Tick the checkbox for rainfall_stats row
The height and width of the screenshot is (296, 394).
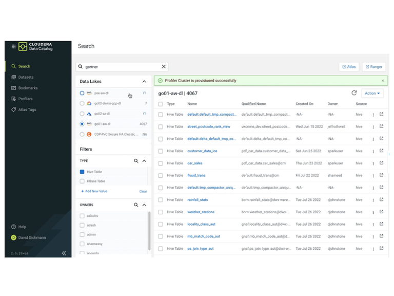point(161,200)
